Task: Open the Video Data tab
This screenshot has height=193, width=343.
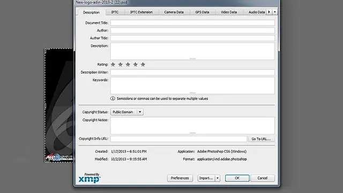Action: (x=229, y=12)
